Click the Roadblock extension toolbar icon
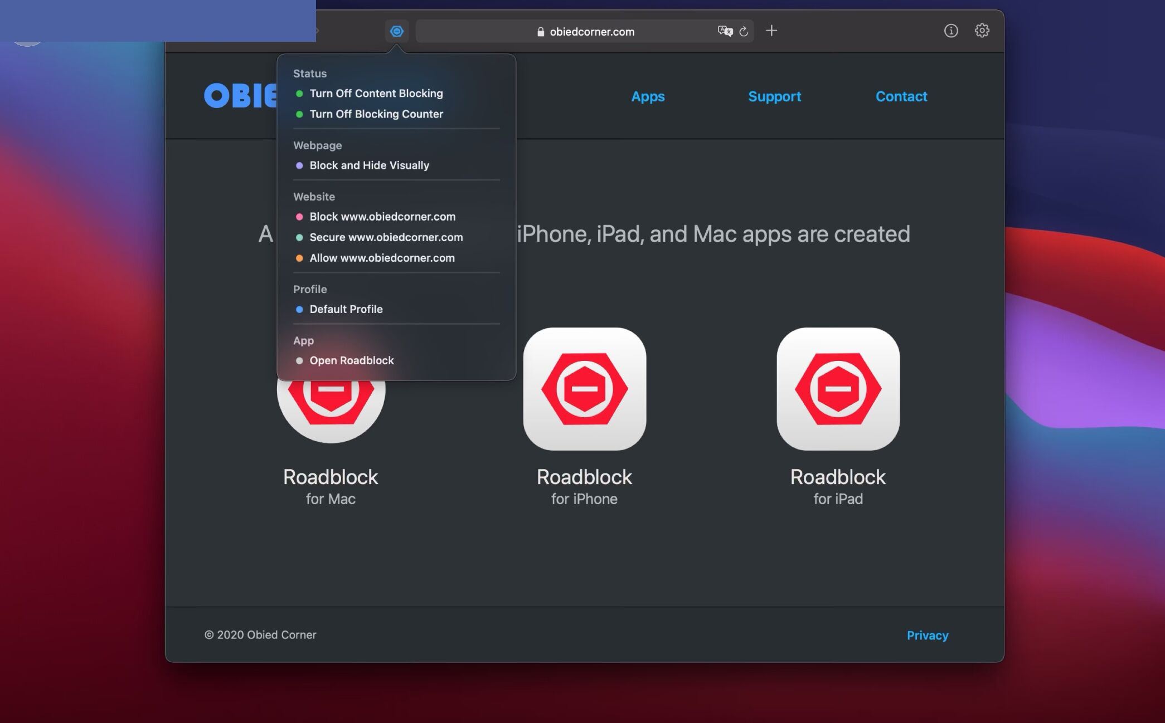 point(396,31)
